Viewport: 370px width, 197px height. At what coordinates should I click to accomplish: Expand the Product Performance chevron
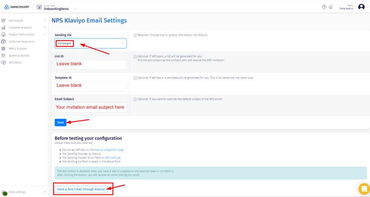44,35
